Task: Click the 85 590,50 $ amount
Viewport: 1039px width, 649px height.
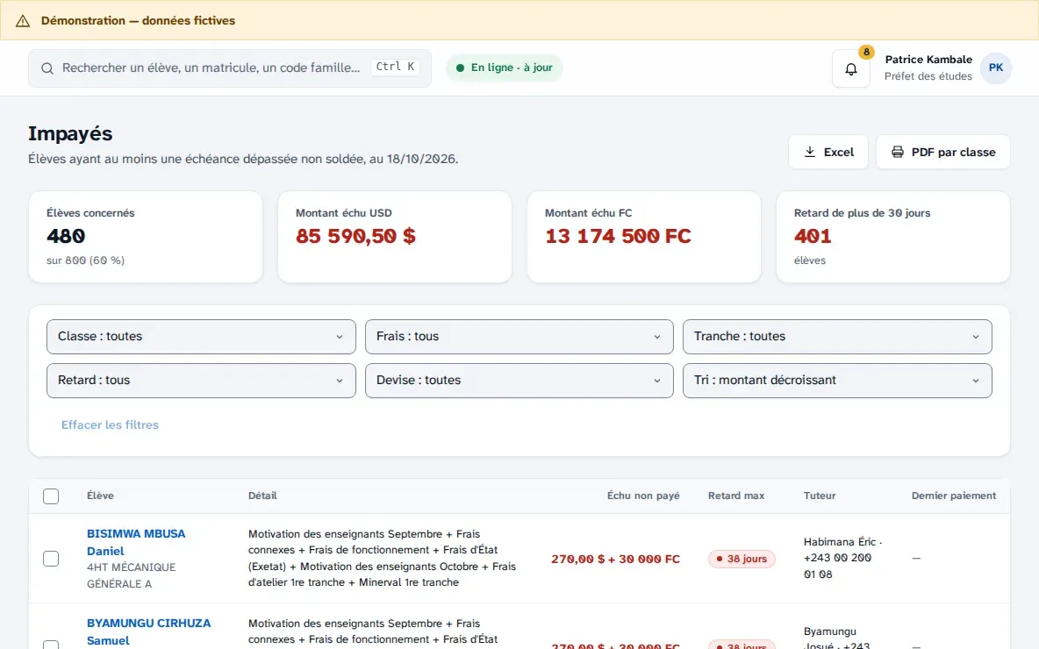Action: [x=355, y=236]
